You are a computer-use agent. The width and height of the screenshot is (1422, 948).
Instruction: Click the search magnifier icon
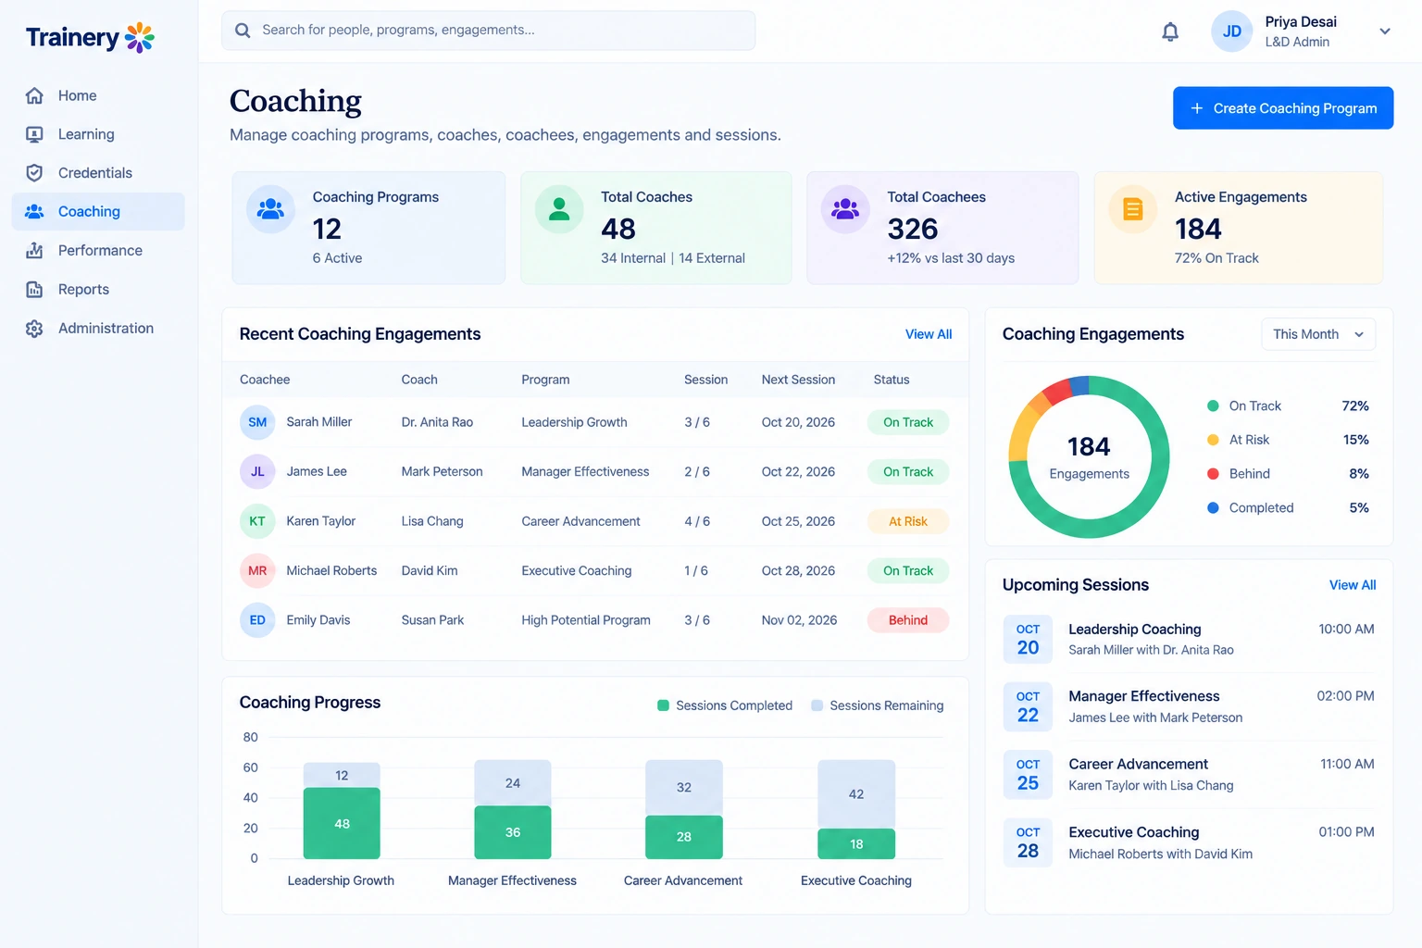pyautogui.click(x=243, y=31)
